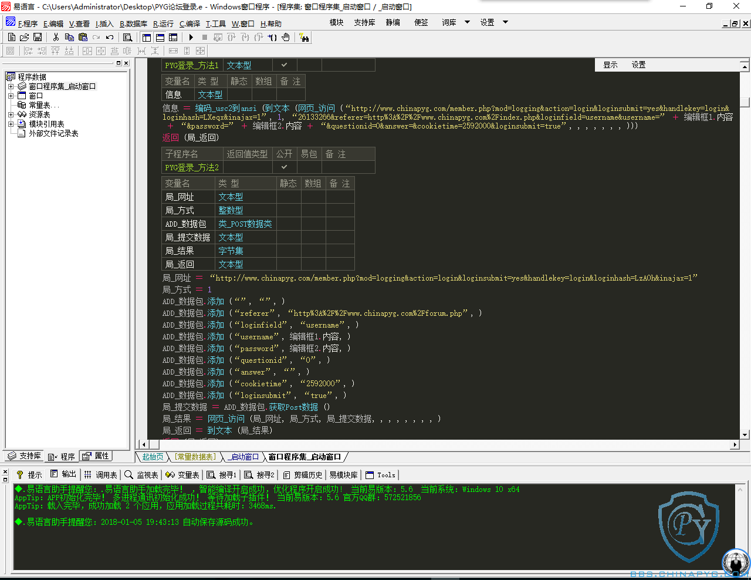Switch to 起始页 editor tab
Viewport: 751px width, 580px height.
pos(153,457)
